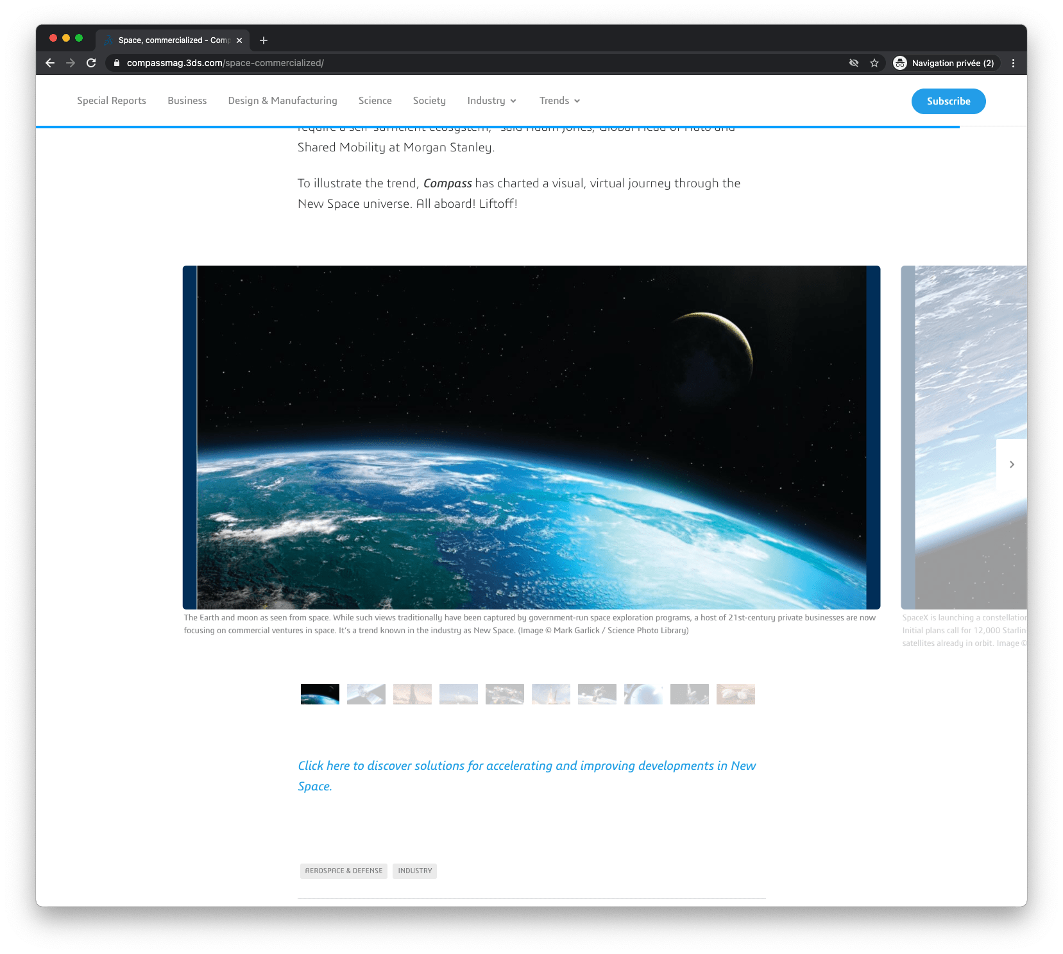Go back using the browser back arrow
The width and height of the screenshot is (1063, 954).
tap(50, 63)
